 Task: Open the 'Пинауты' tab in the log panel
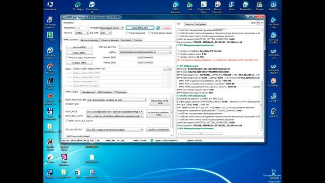pos(189,24)
